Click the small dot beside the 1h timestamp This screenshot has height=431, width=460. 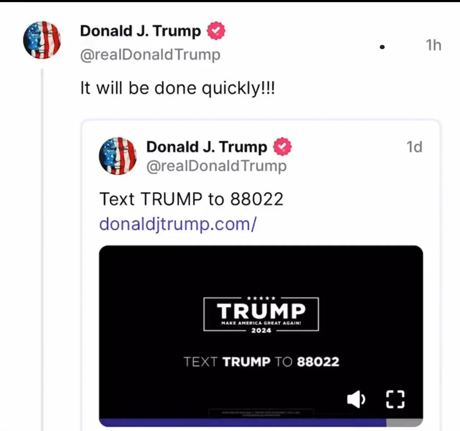click(x=382, y=47)
